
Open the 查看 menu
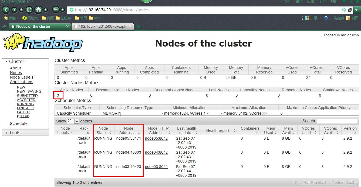pyautogui.click(x=299, y=2)
